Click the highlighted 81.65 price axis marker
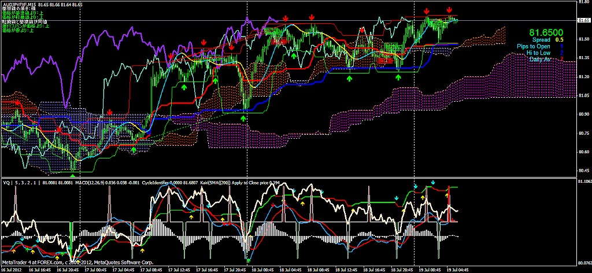Viewport: 592px width, 273px height. 582,20
